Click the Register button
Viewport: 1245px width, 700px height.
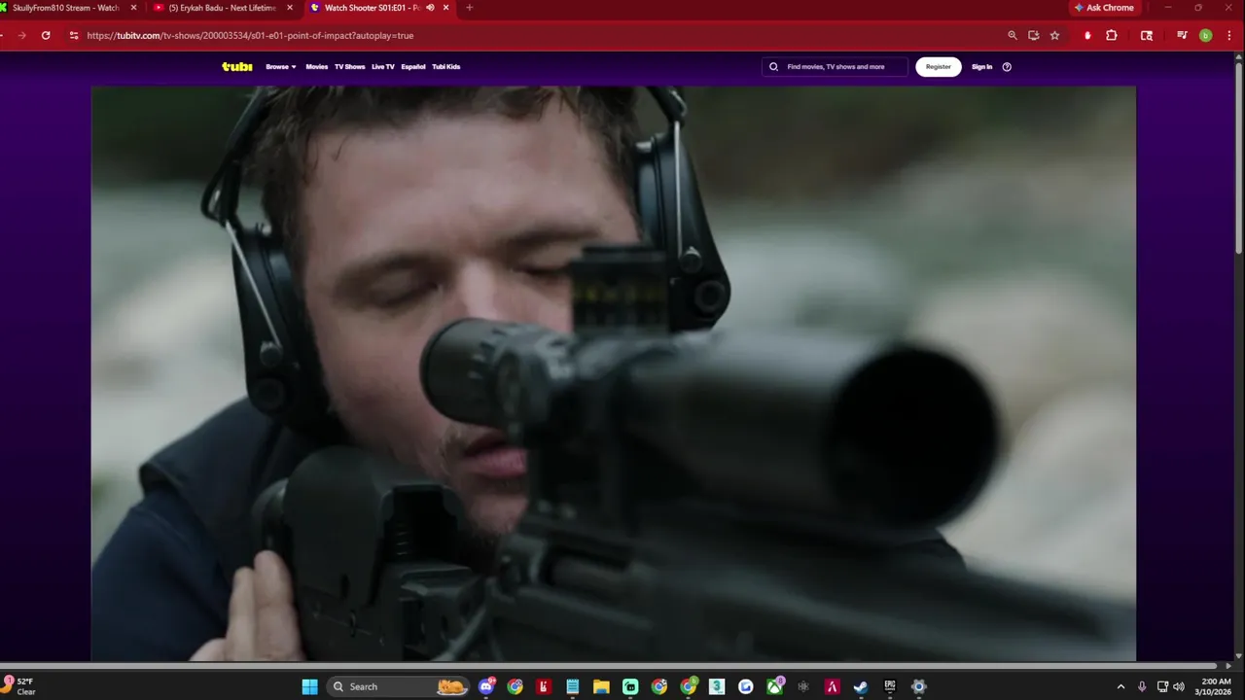tap(939, 67)
